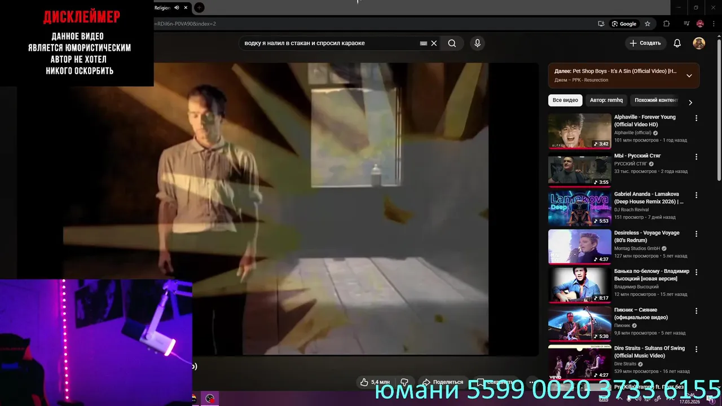
Task: Open options for Банька по-белому video
Action: pyautogui.click(x=696, y=272)
